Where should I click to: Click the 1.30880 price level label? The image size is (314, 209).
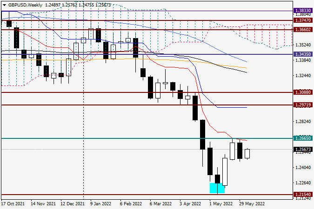point(303,92)
